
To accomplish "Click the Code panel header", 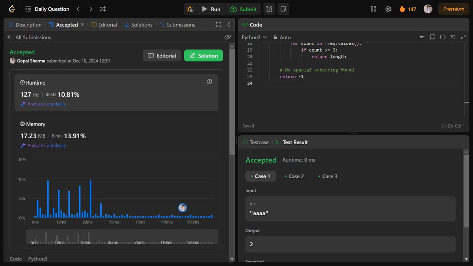I will (x=252, y=24).
